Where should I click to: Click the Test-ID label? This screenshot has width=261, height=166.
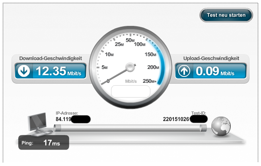coord(199,113)
